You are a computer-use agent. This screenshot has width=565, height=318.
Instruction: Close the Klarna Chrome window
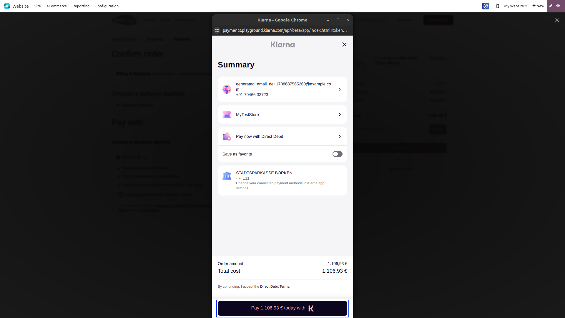click(x=348, y=20)
